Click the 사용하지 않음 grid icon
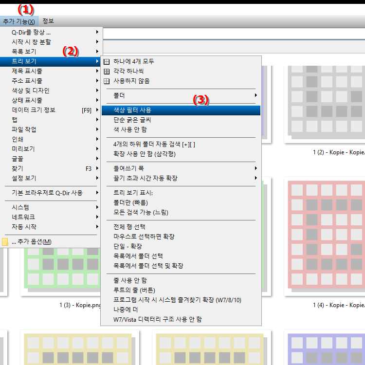 pyautogui.click(x=107, y=81)
